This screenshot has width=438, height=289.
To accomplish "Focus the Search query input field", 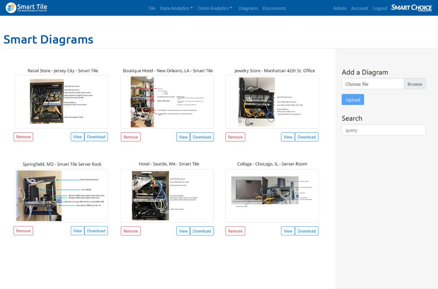I will 383,130.
